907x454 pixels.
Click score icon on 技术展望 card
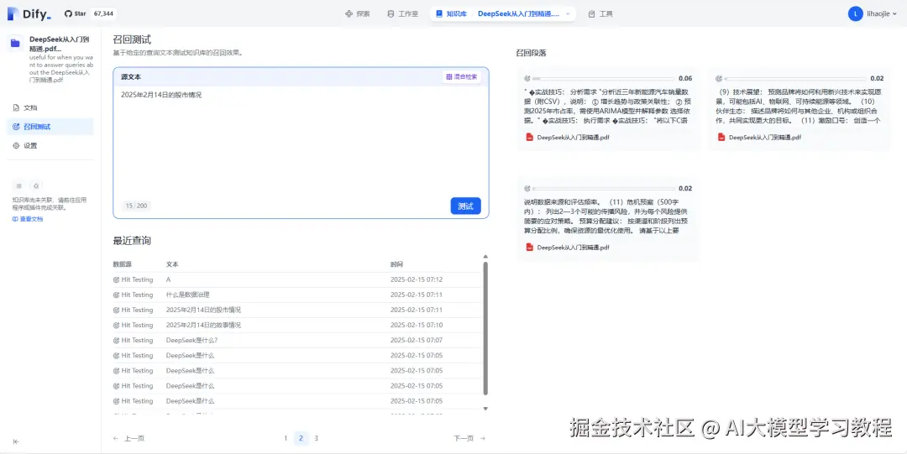pos(719,78)
